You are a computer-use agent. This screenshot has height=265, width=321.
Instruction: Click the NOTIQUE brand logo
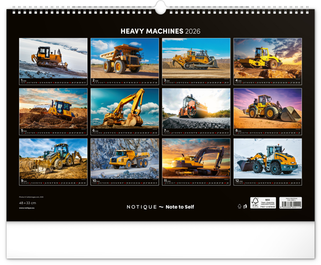(x=142, y=207)
